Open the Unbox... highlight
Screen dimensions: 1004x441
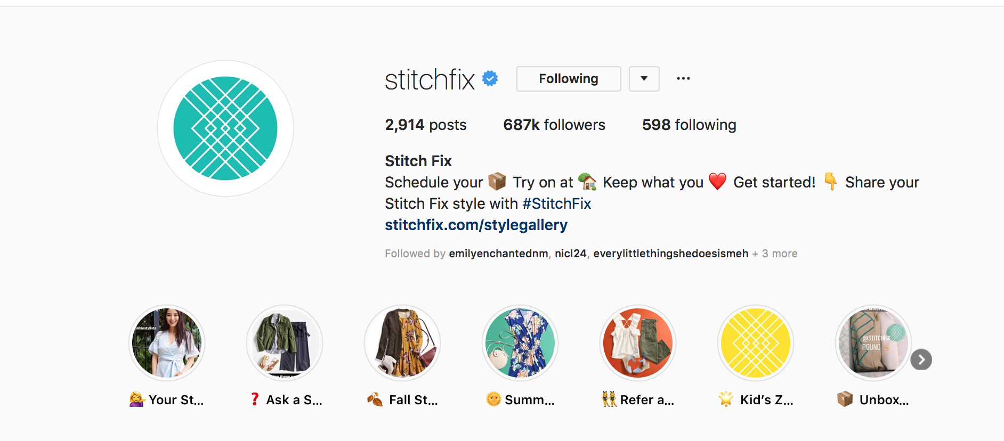873,343
